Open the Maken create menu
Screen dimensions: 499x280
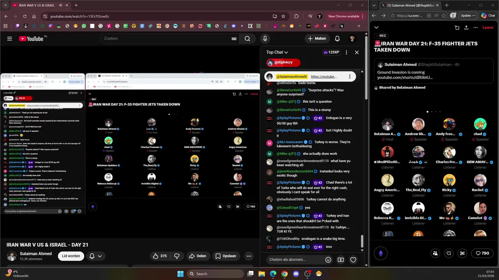click(x=317, y=38)
